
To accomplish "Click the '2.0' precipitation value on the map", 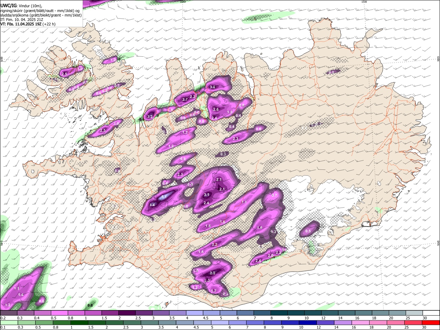I will point(271,255).
